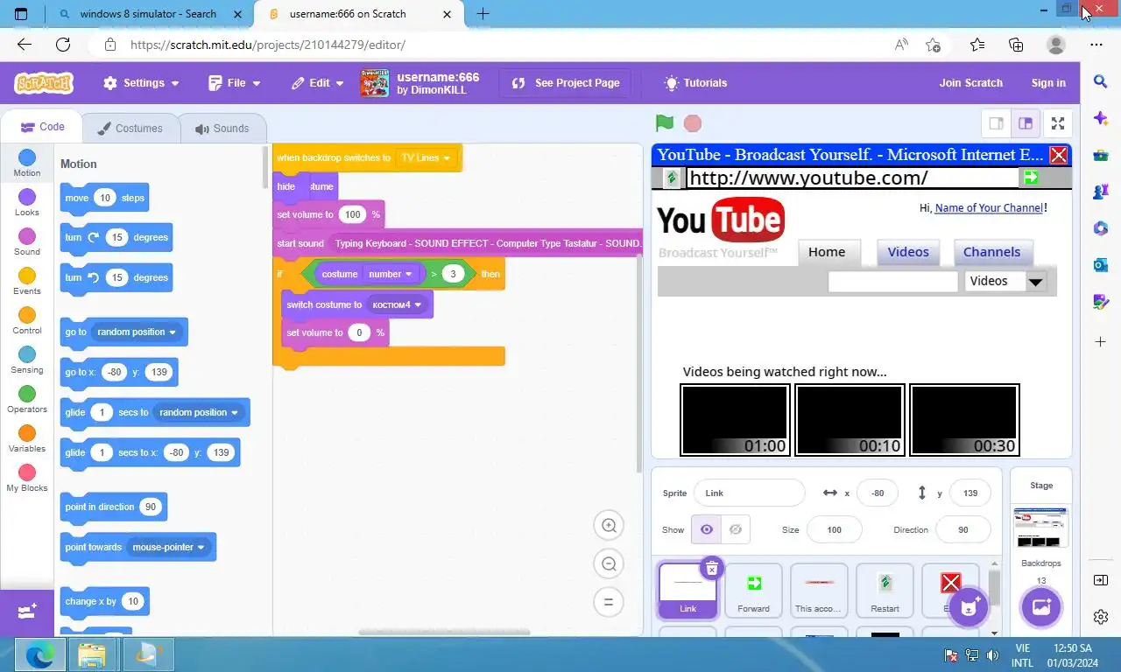Image resolution: width=1121 pixels, height=672 pixels.
Task: Click the green flag to run project
Action: 665,123
